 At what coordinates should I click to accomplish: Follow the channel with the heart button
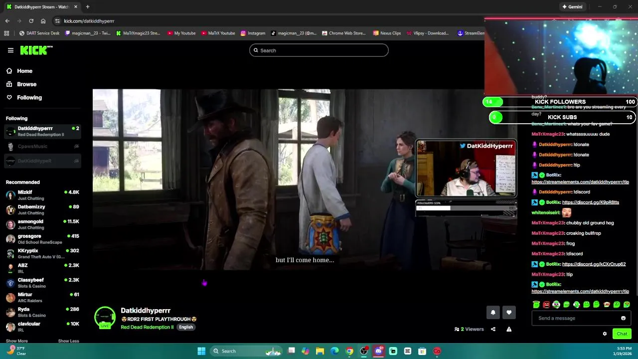coord(509,313)
